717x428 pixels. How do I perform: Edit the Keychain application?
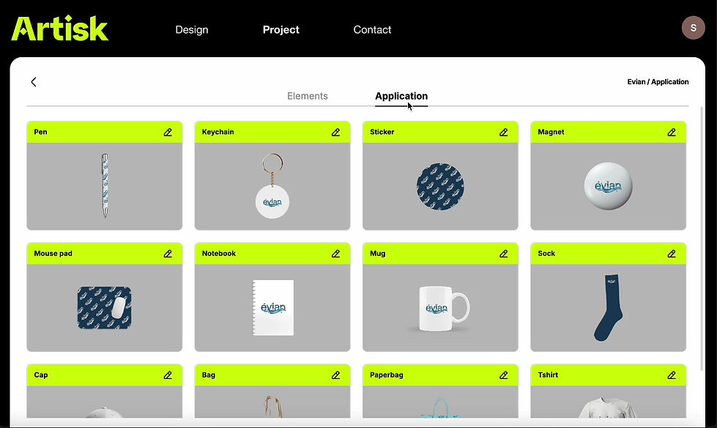coord(335,133)
